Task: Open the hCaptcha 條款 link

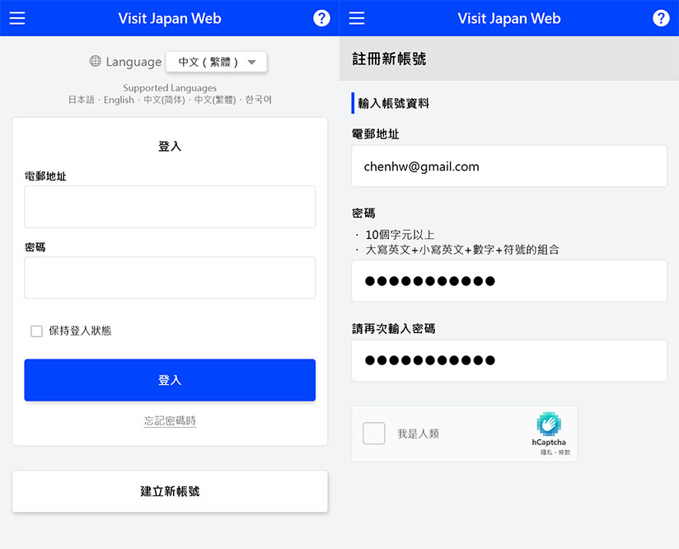Action: point(564,453)
